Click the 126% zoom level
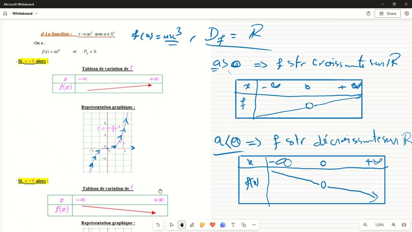This screenshot has width=412, height=232. (x=379, y=225)
